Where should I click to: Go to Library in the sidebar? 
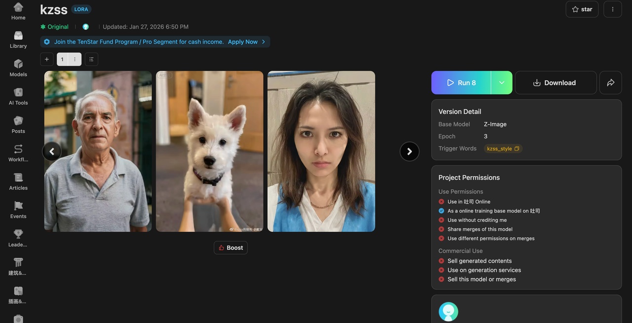pyautogui.click(x=18, y=39)
